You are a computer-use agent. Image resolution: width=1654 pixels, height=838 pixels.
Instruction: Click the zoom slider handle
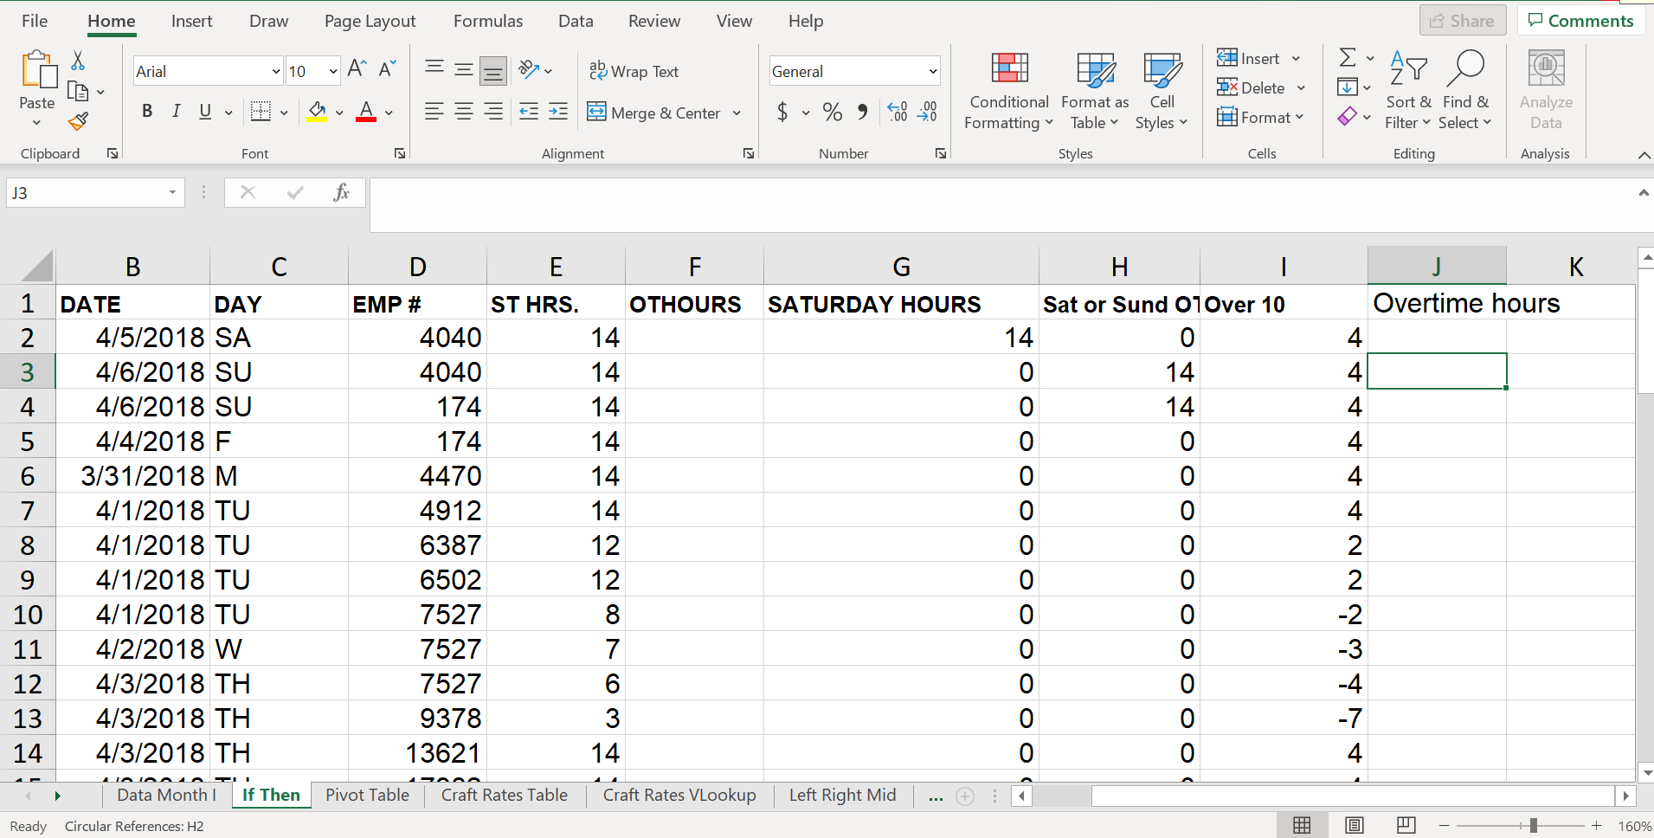1533,826
